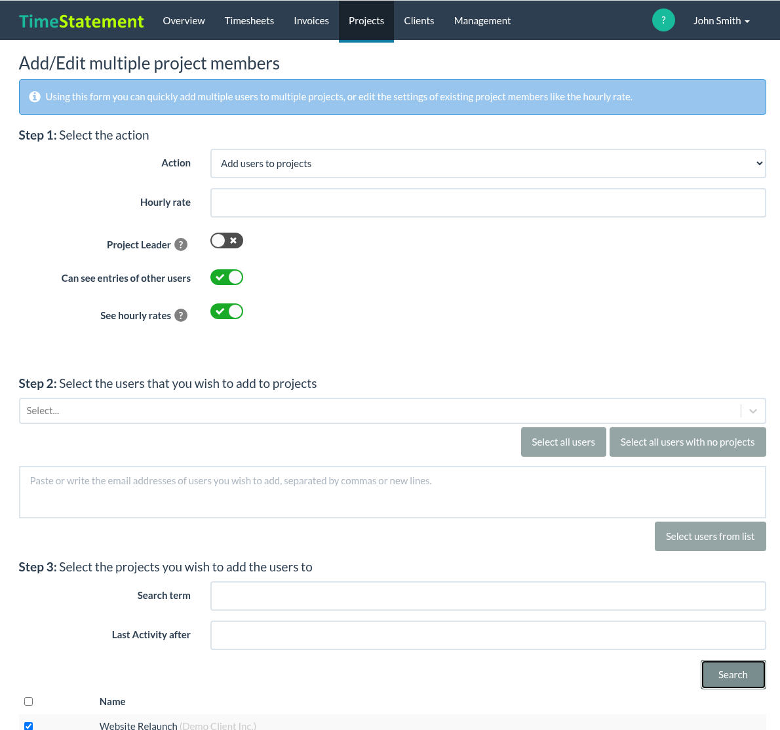Click the Name column header
This screenshot has width=780, height=730.
click(x=113, y=702)
